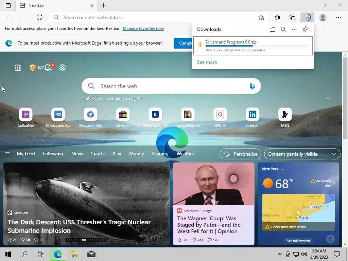Screen dimensions: 348x261
Task: Open Air quality alert link
Action: point(323,183)
